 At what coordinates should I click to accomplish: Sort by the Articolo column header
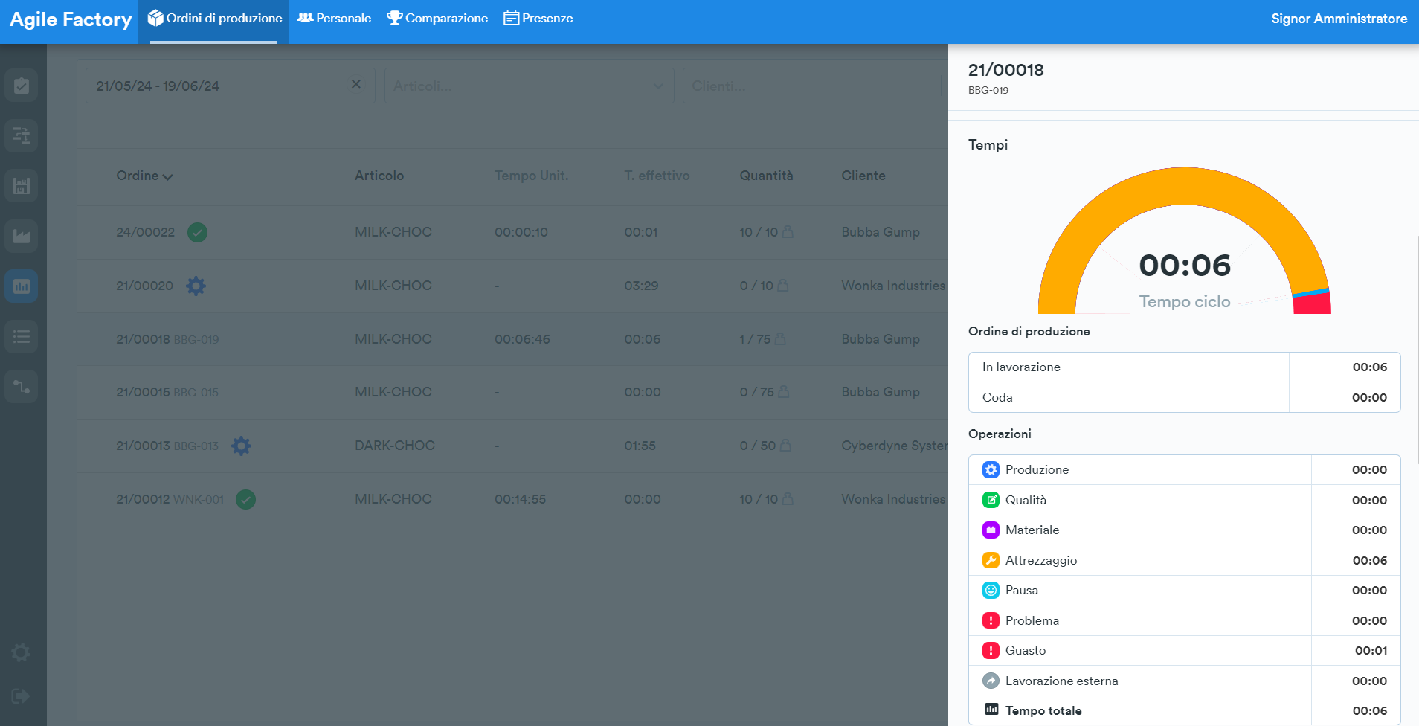pos(379,176)
